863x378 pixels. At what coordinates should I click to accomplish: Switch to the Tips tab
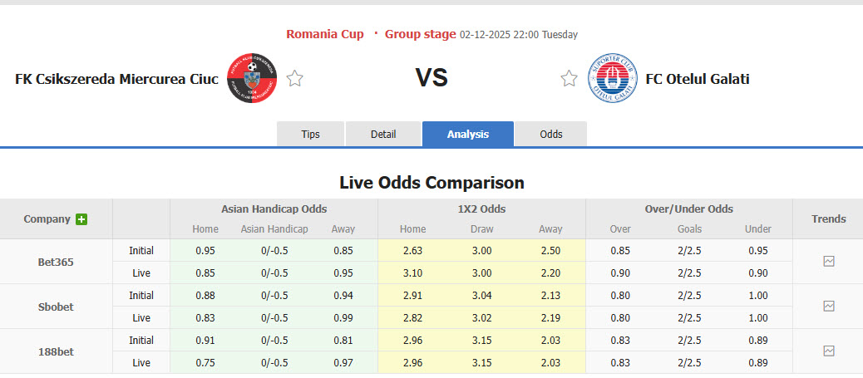[310, 134]
